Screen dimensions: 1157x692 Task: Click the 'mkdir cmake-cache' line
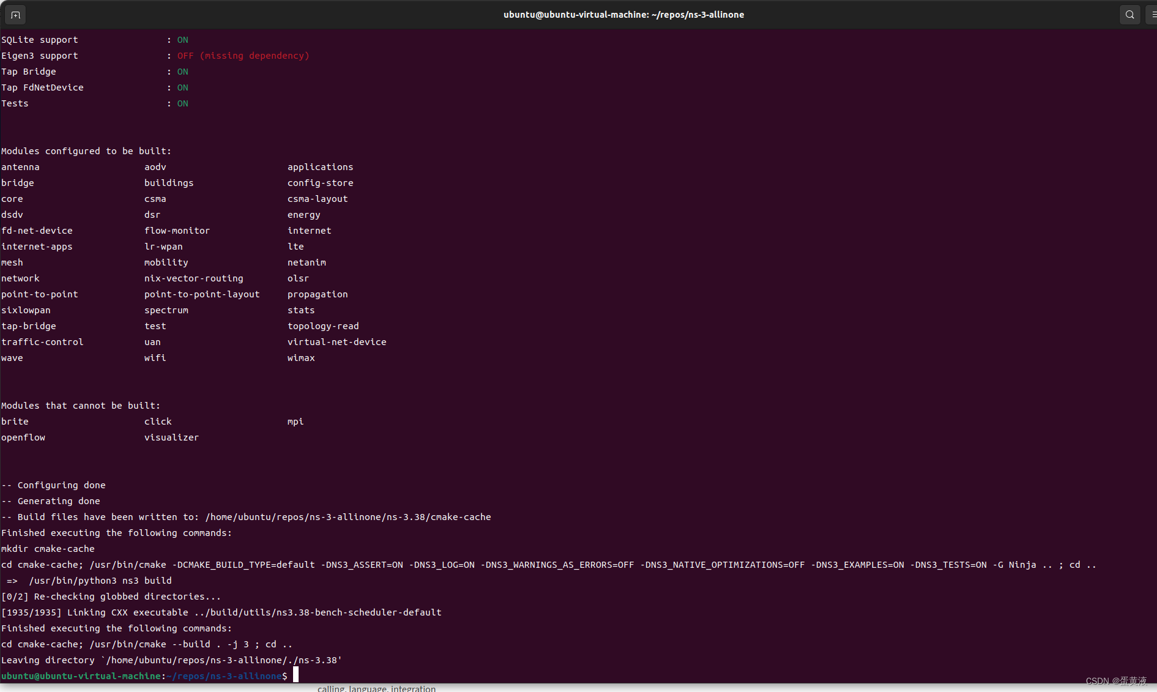point(48,549)
